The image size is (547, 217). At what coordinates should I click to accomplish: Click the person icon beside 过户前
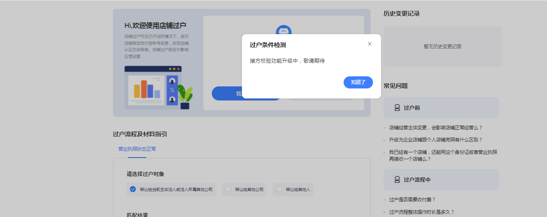pos(397,108)
